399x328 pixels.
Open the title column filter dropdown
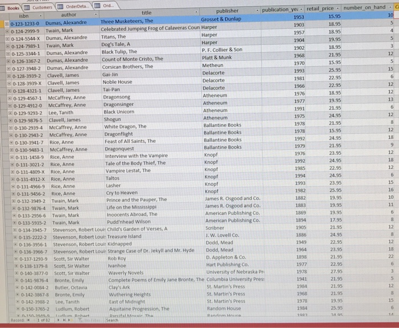point(196,12)
